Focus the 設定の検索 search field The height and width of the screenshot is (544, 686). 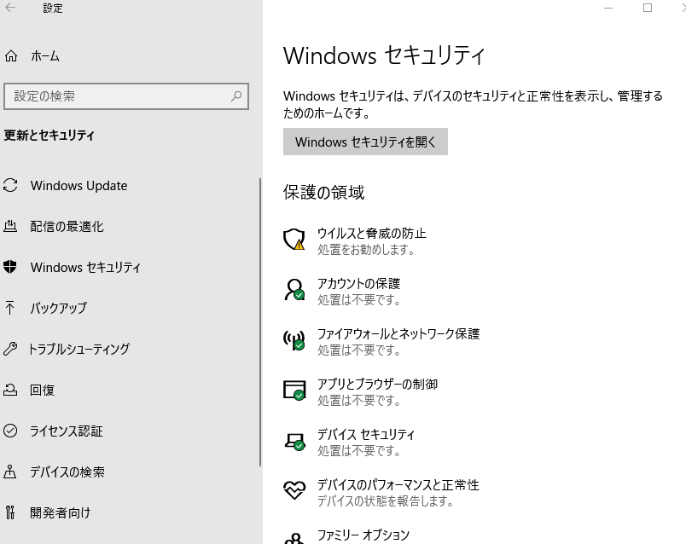(126, 95)
